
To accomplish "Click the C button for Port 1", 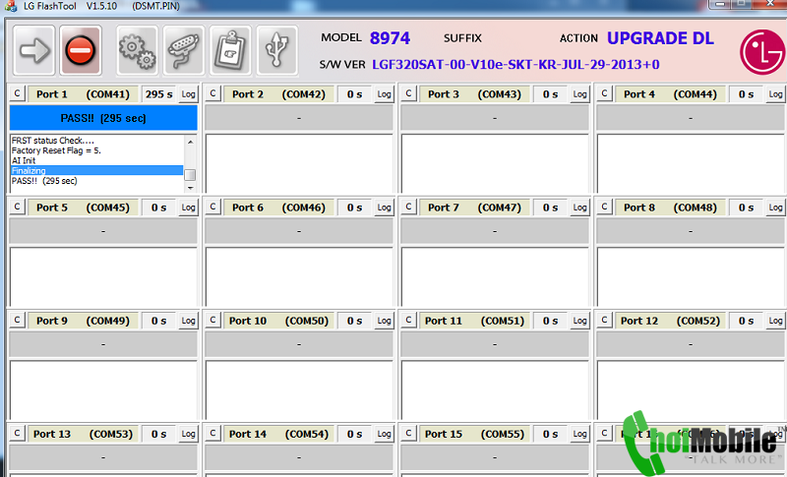I will click(x=17, y=93).
